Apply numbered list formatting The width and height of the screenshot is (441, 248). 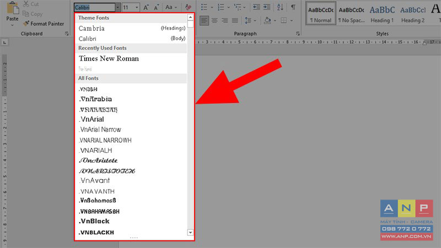pyautogui.click(x=221, y=7)
